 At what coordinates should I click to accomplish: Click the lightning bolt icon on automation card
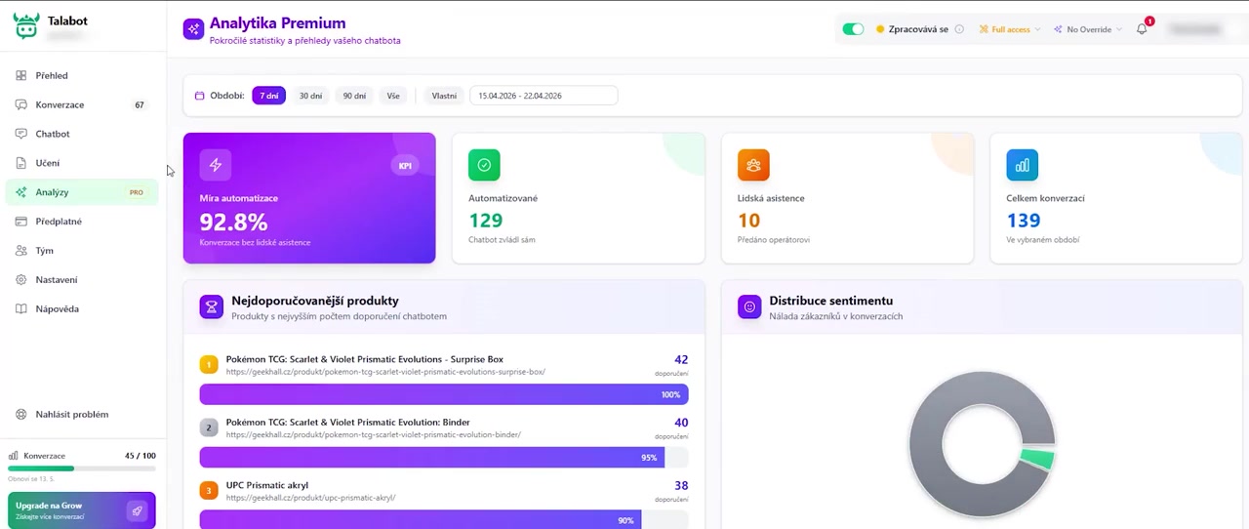pyautogui.click(x=216, y=165)
